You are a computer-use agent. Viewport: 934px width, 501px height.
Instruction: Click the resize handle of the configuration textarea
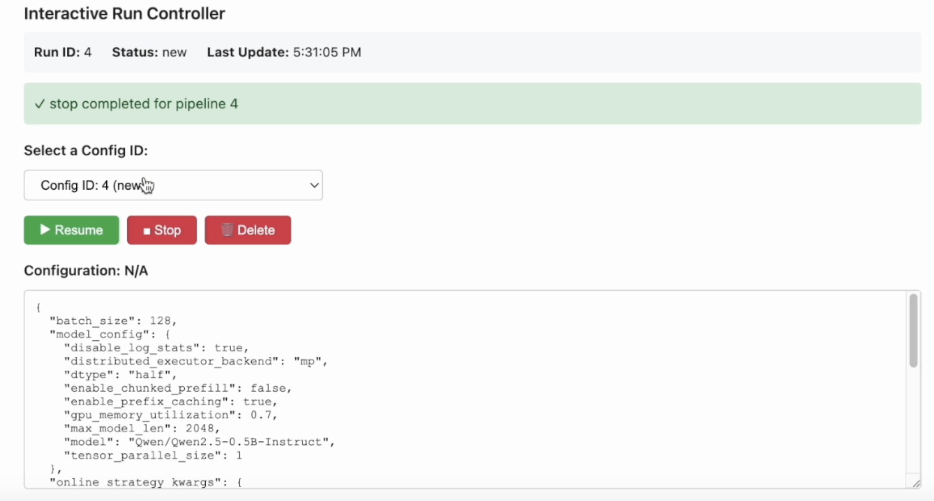pos(916,483)
